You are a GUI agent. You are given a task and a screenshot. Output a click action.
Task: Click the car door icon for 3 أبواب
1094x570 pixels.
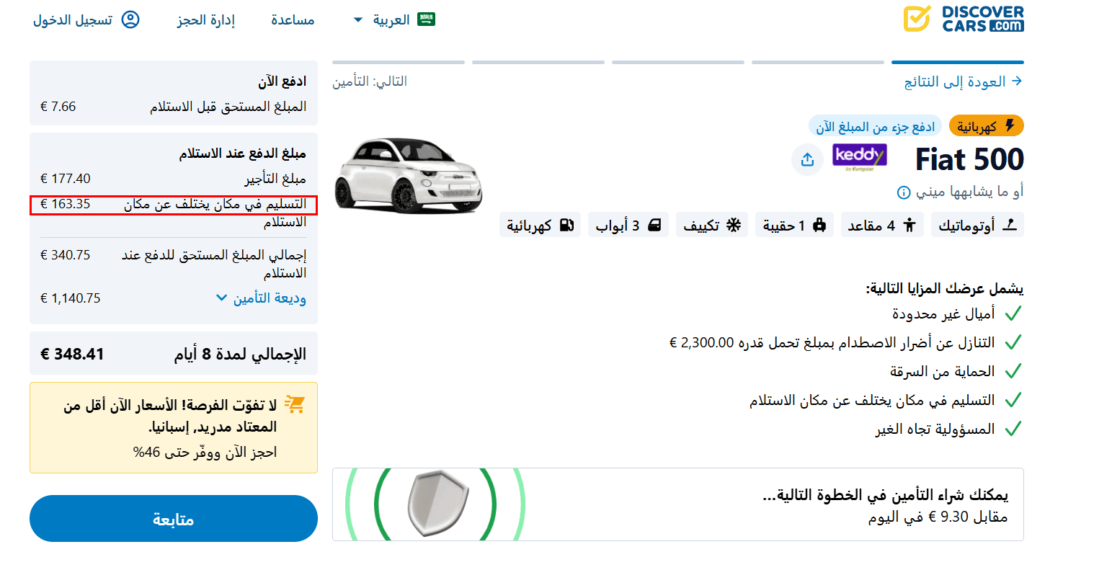(654, 225)
